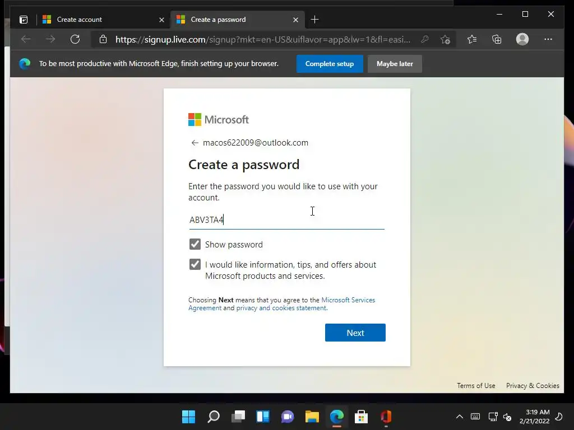Open the touch keyboard tray icon
The width and height of the screenshot is (574, 430).
tap(475, 417)
